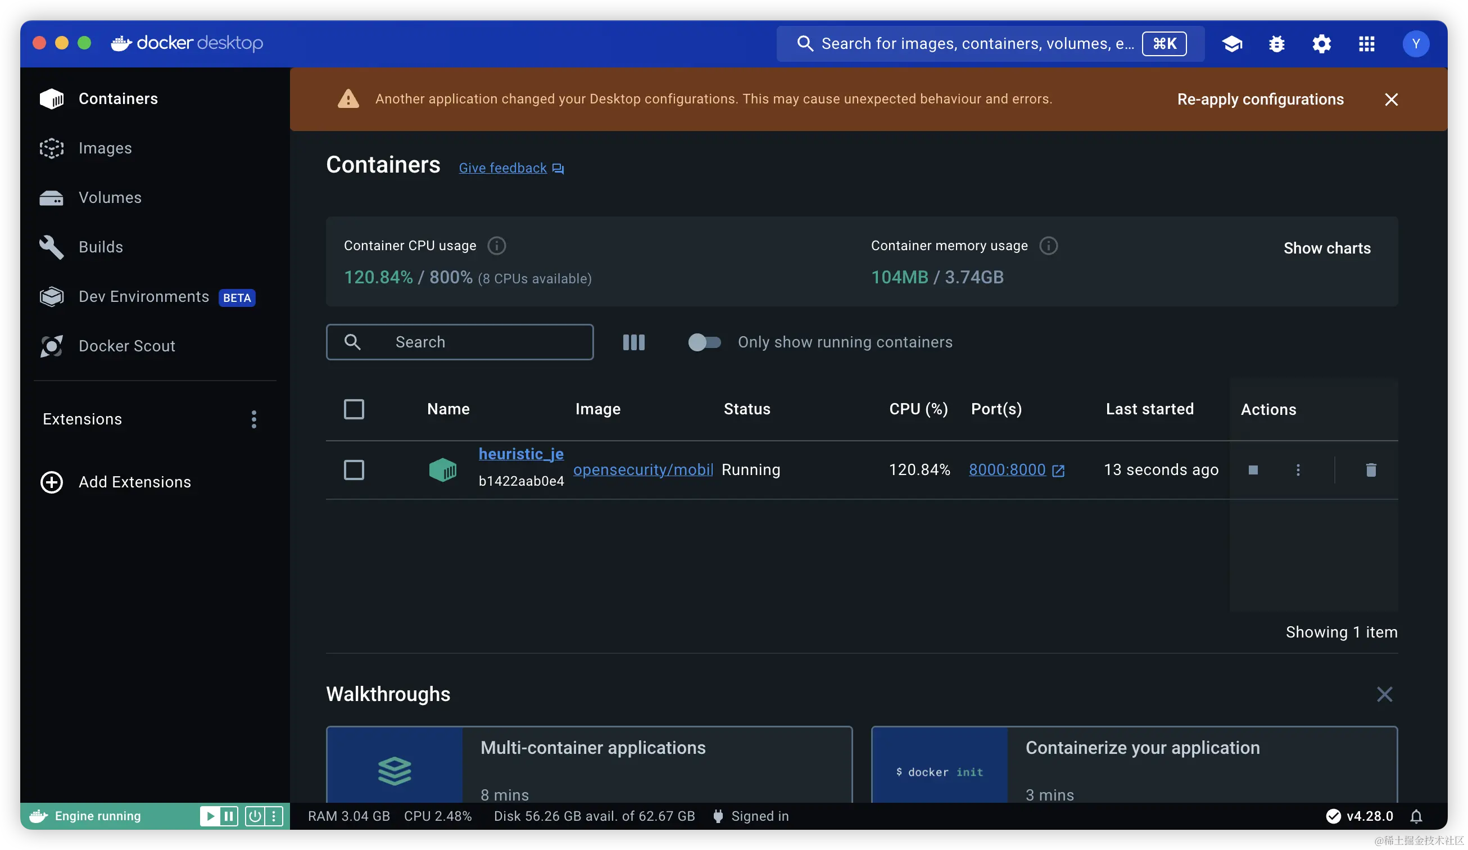Open the user account avatar Y
This screenshot has height=850, width=1468.
(x=1416, y=44)
